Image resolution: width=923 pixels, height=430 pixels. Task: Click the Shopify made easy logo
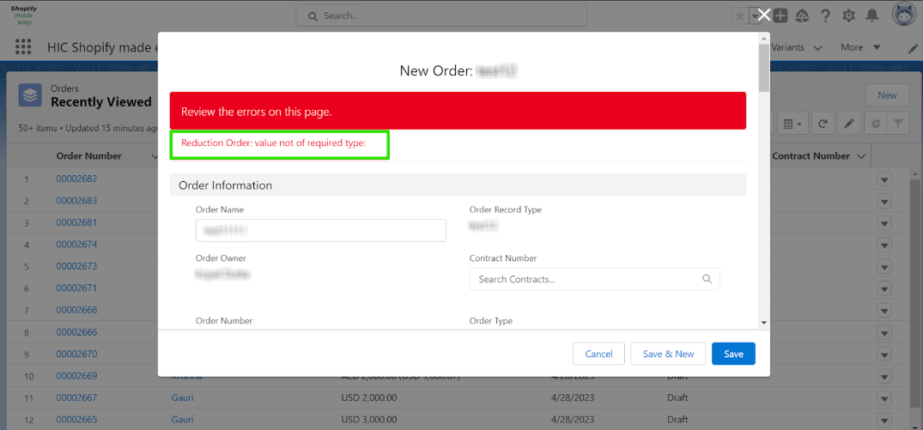pyautogui.click(x=24, y=15)
